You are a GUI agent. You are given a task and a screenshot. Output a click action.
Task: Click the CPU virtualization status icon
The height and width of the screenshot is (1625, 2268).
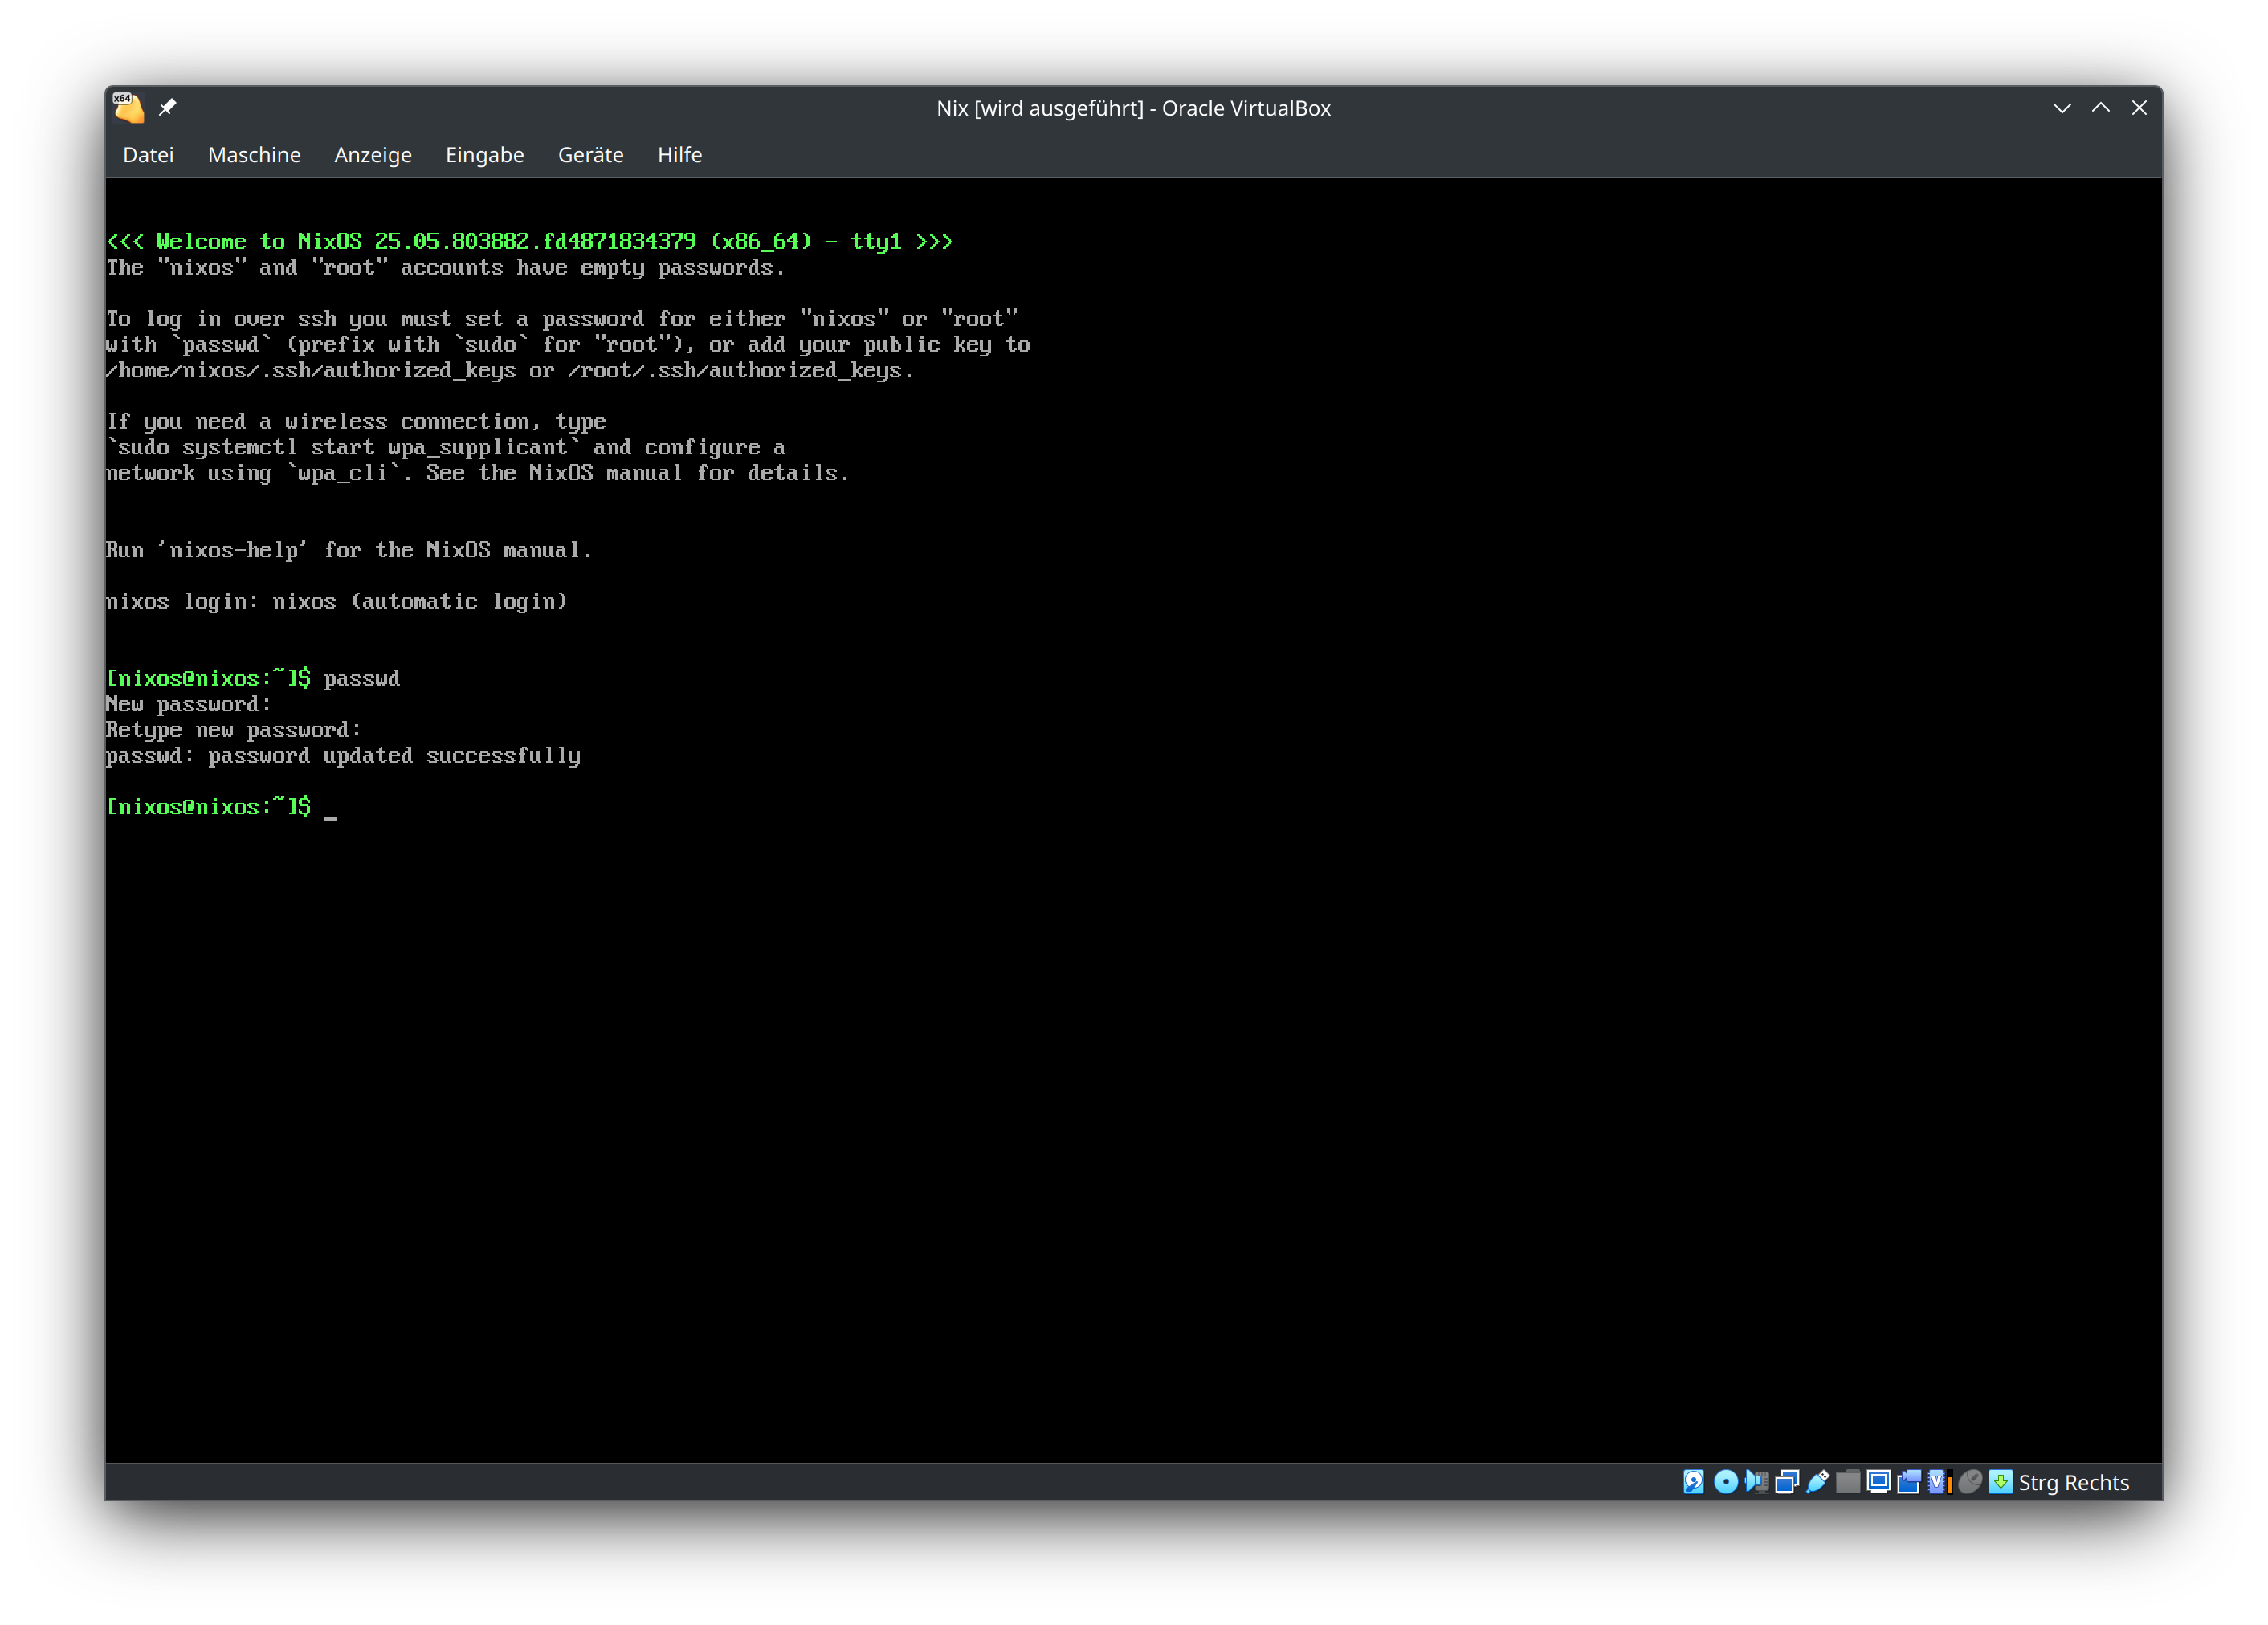(1940, 1482)
